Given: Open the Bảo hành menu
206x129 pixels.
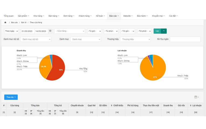Looking at the screenshot, I should click(142, 16).
